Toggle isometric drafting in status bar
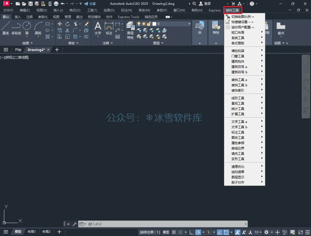The height and width of the screenshot is (236, 311). point(209,232)
